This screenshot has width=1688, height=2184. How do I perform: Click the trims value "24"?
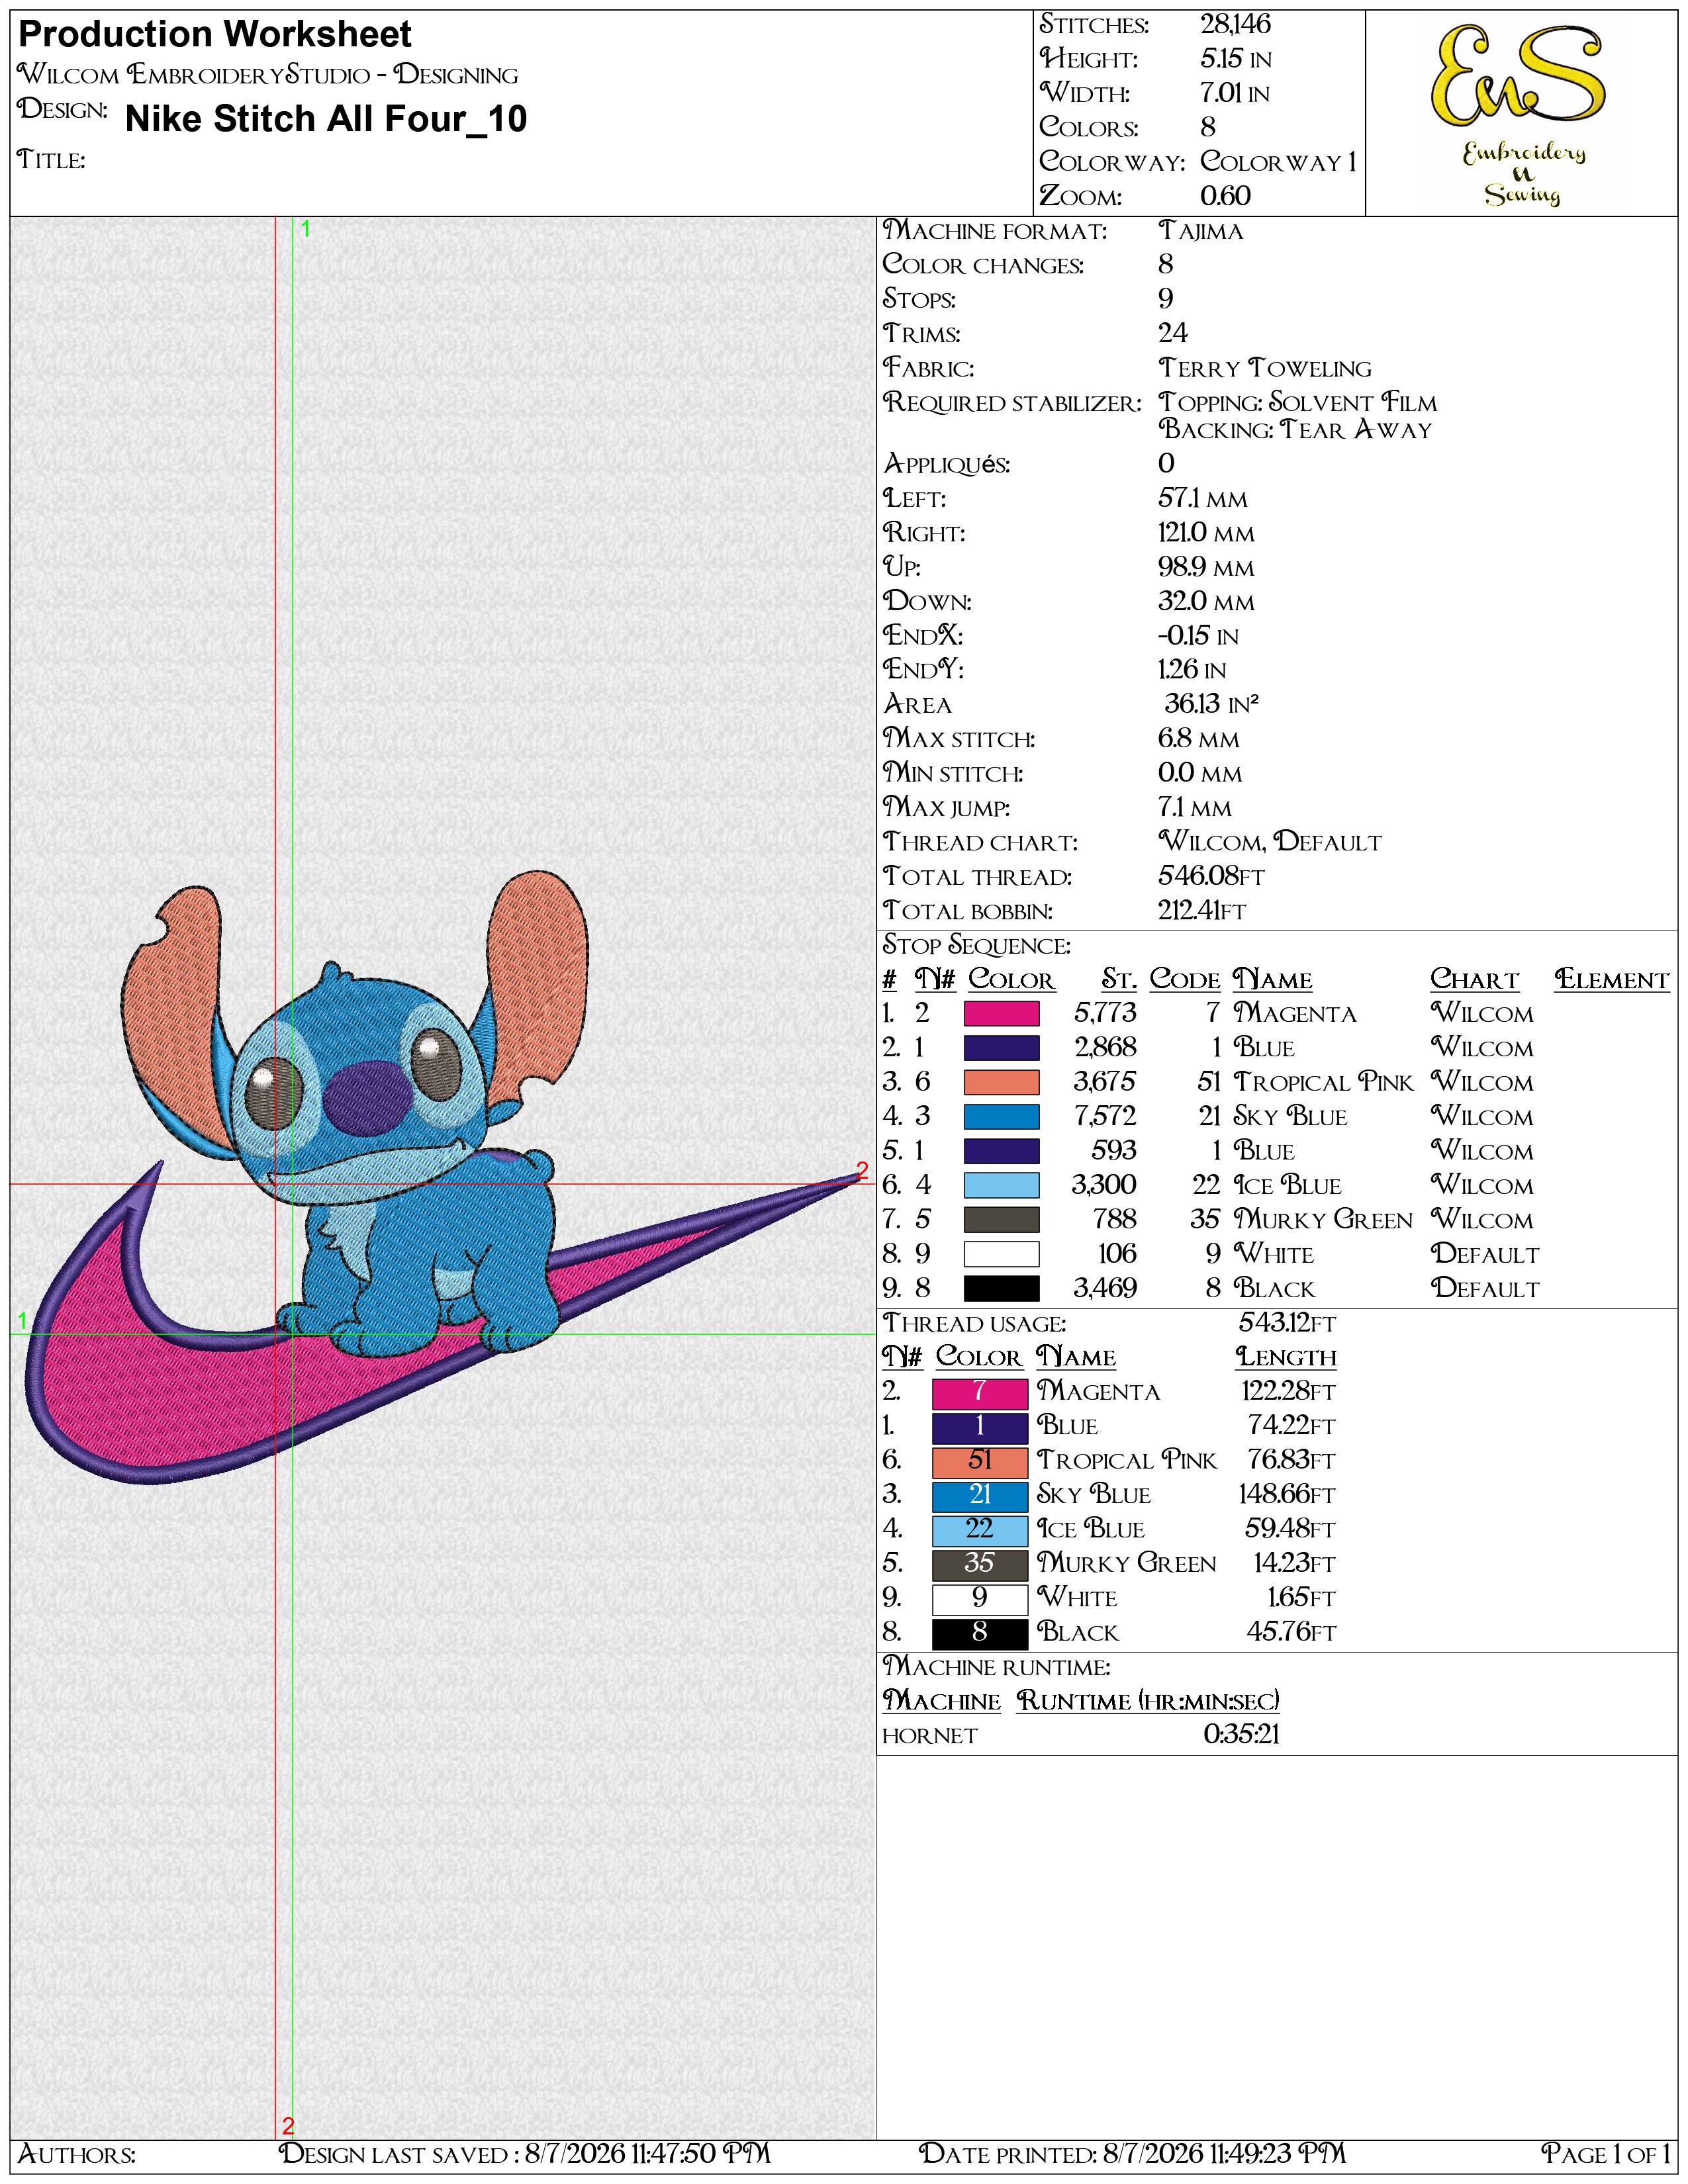coord(1173,333)
